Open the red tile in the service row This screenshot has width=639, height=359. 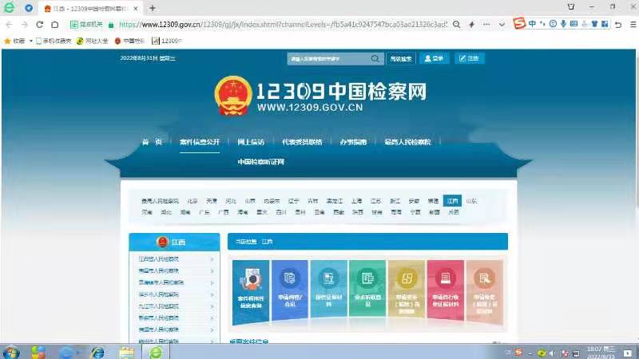tap(445, 292)
